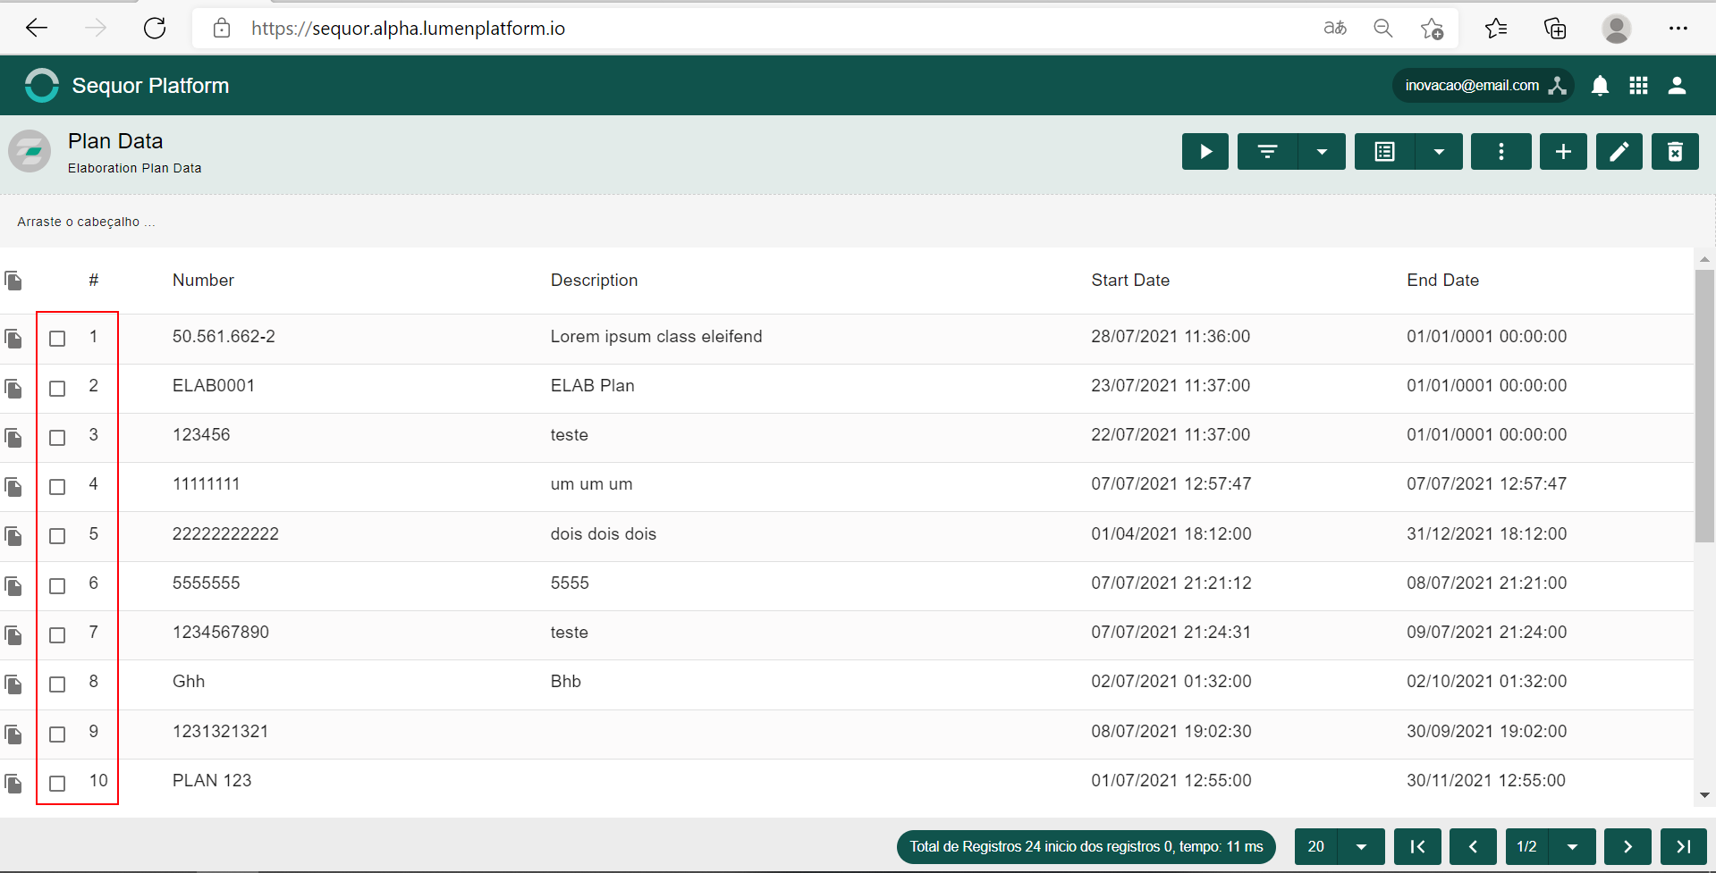Run with the play button
The image size is (1716, 873).
(x=1205, y=152)
